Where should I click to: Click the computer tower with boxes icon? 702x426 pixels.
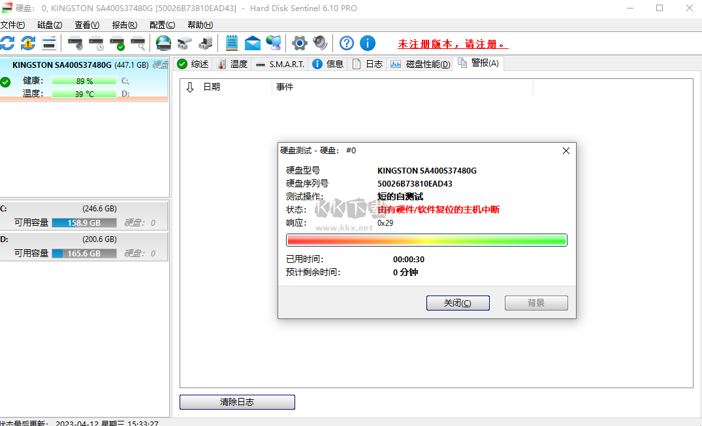click(205, 44)
